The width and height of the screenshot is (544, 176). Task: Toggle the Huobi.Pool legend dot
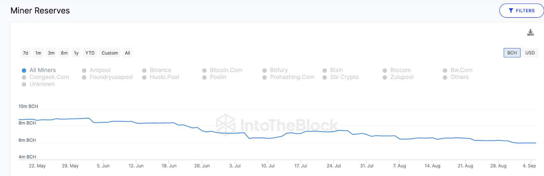point(144,77)
